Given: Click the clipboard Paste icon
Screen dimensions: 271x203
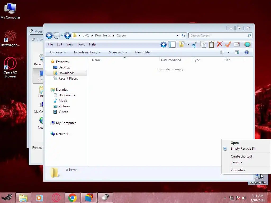Looking at the screenshot, I should (211, 44).
